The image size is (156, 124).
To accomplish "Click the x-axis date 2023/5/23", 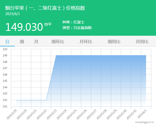I will pos(52,115).
